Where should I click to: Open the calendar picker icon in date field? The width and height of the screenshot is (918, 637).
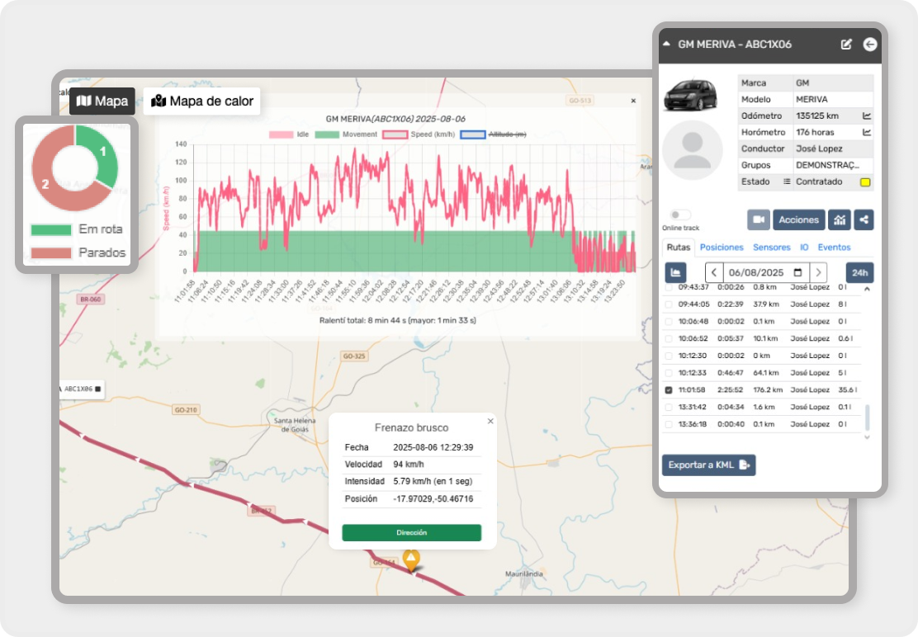tap(798, 272)
